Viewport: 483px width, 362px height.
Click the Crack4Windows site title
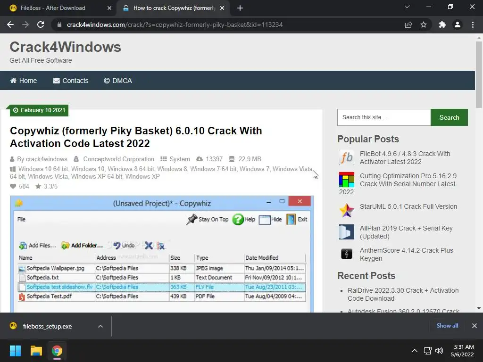(65, 47)
